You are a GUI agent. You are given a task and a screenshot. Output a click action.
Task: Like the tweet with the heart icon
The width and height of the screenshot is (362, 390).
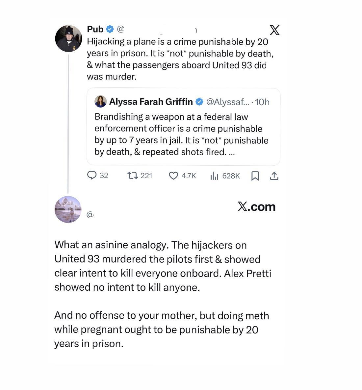[173, 176]
